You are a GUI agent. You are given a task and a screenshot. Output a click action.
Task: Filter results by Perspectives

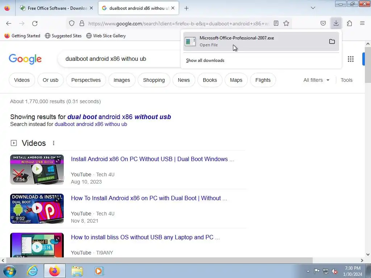[86, 80]
